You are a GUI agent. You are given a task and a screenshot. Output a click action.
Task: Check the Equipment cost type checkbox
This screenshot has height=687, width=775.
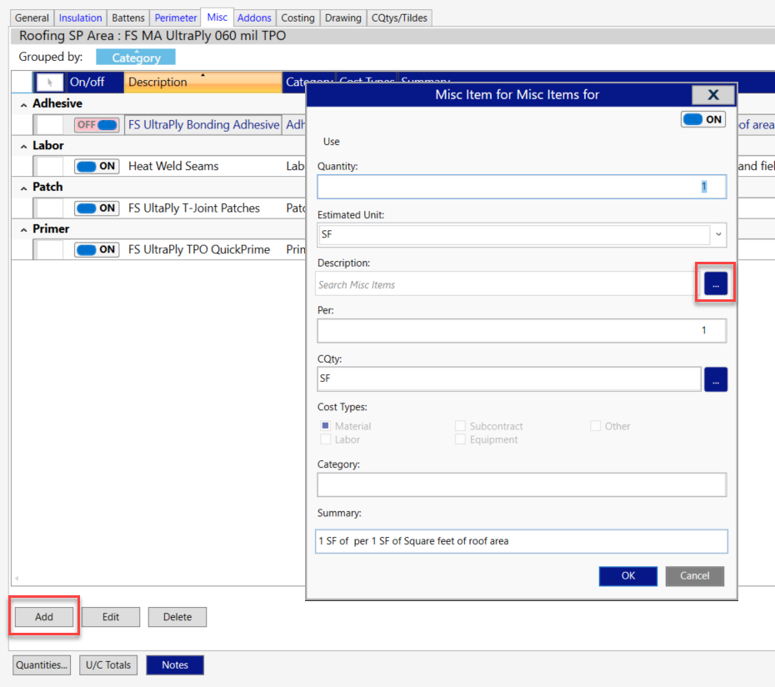[x=460, y=439]
